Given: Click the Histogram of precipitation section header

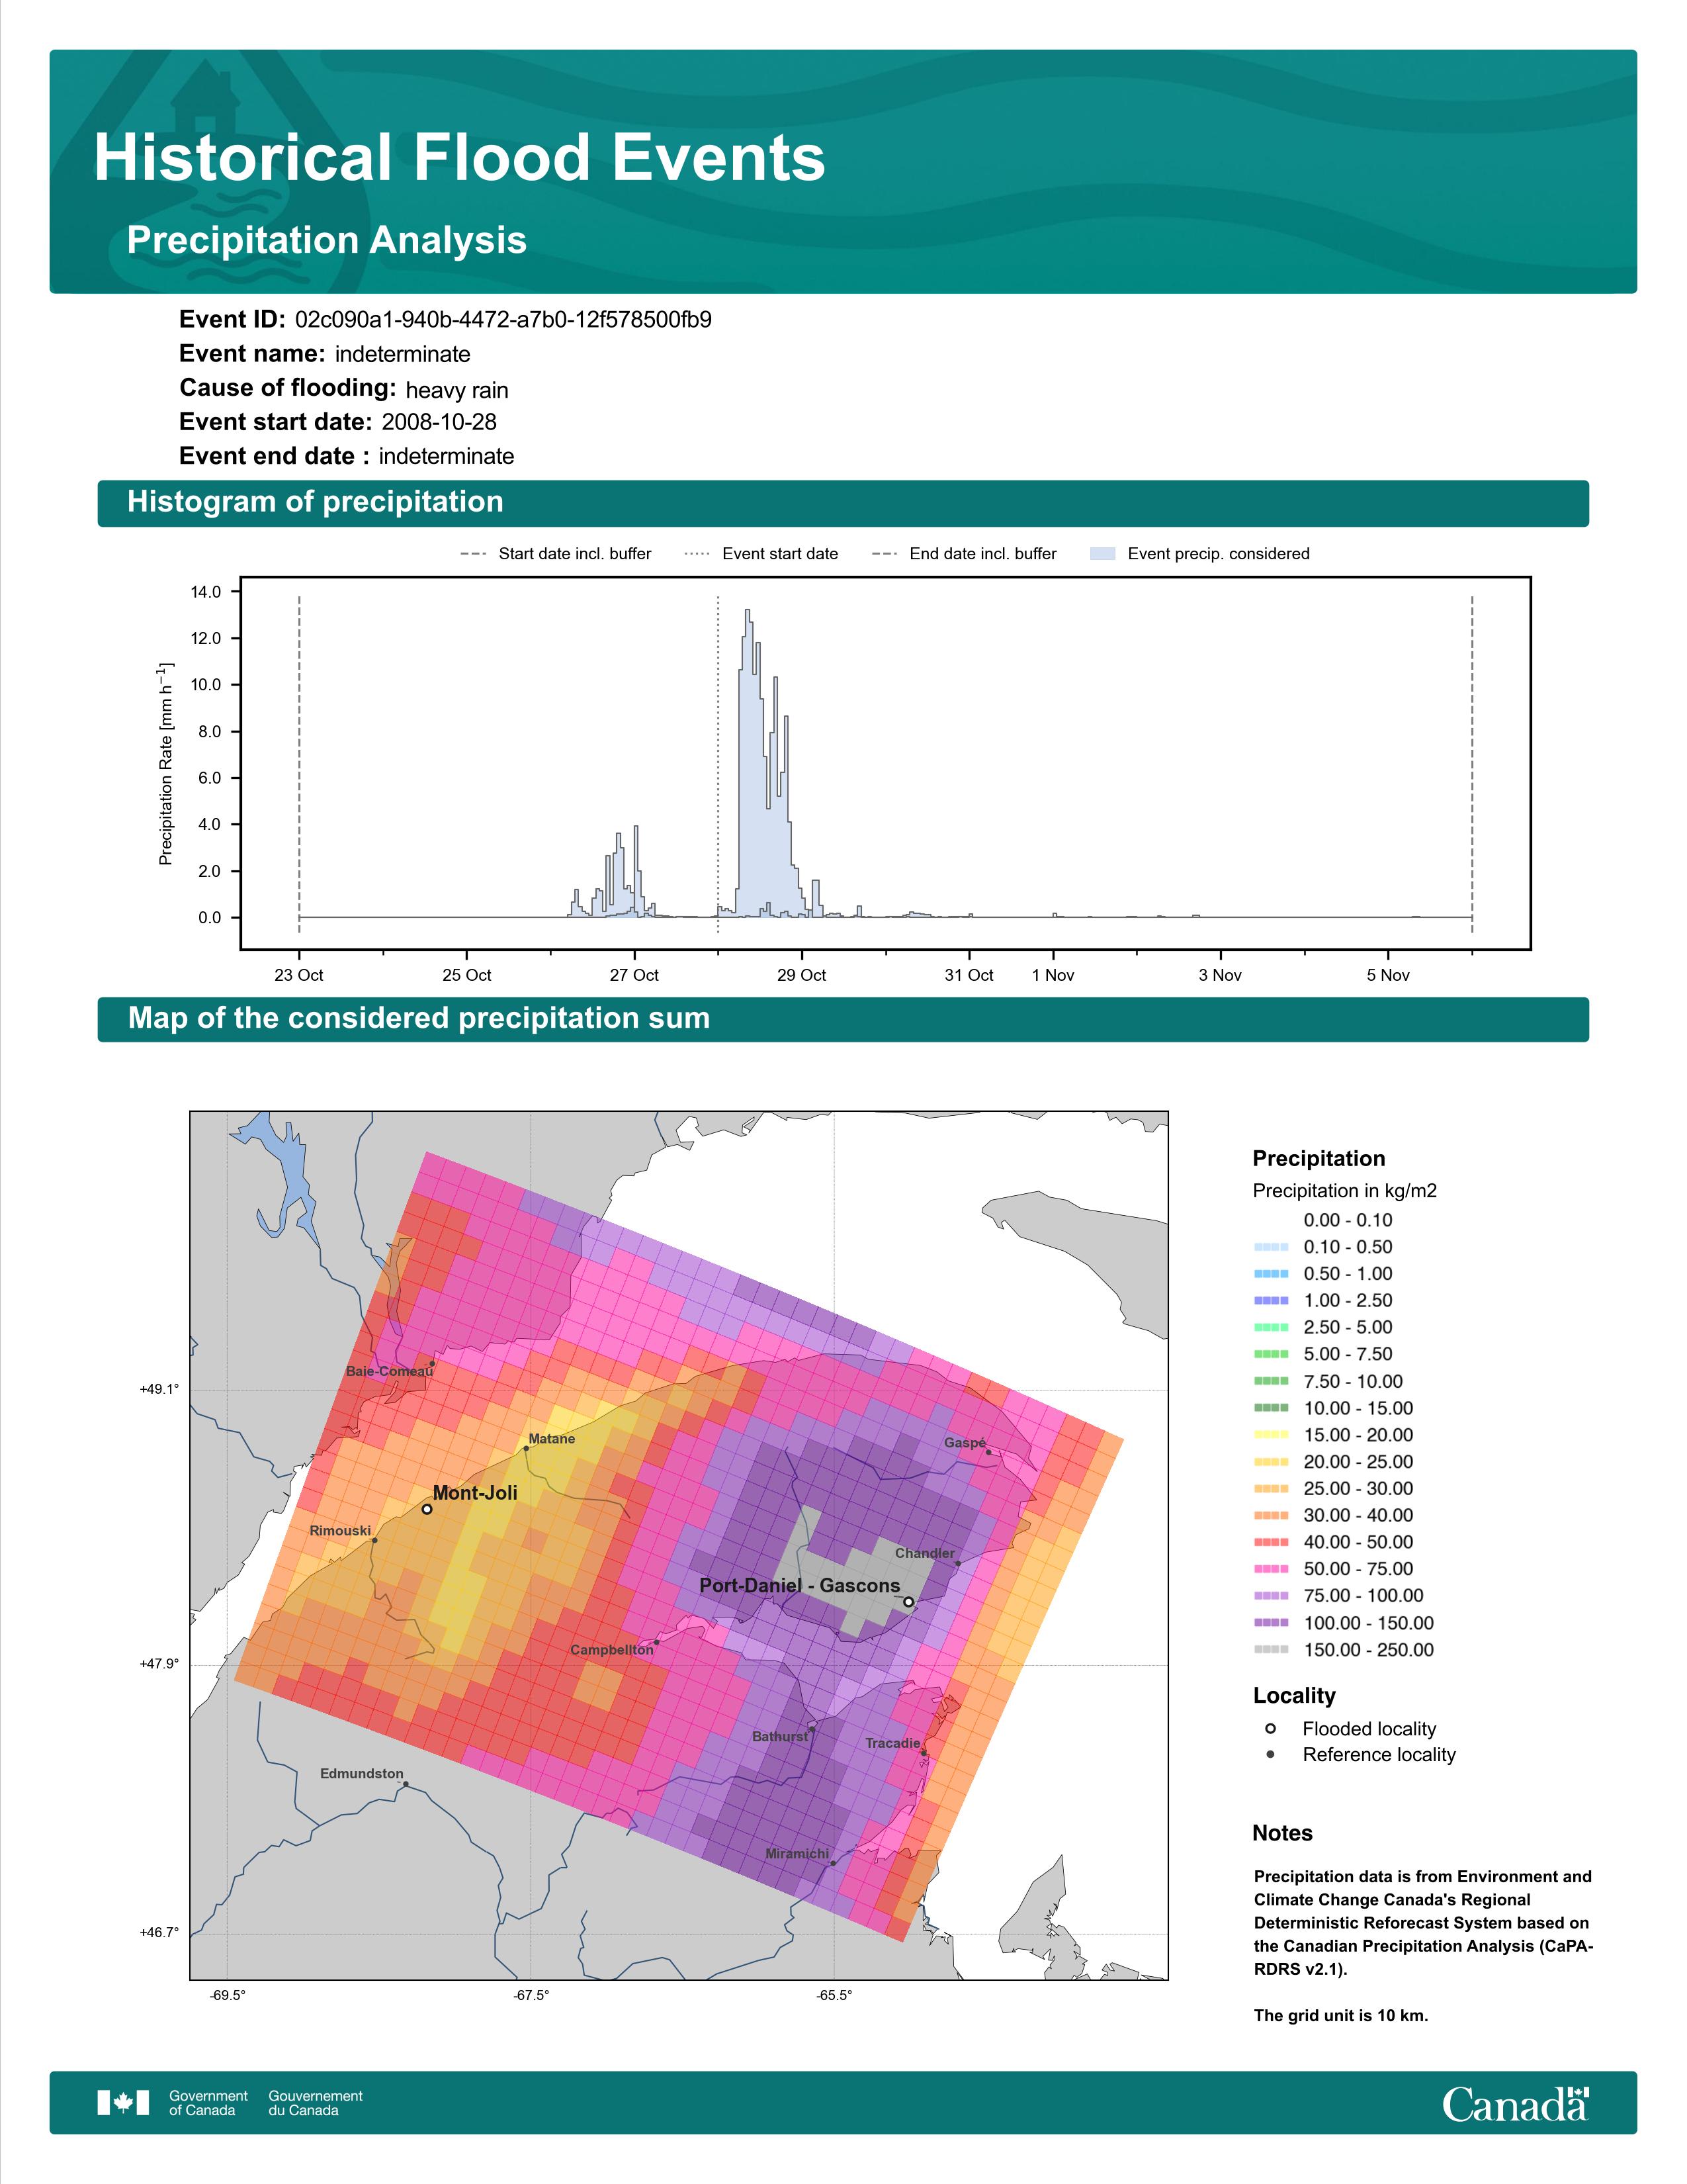Looking at the screenshot, I should tap(315, 502).
